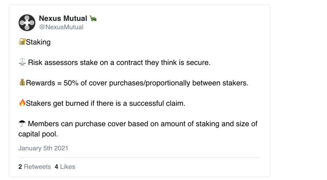Click the word Staking in the tweet
This screenshot has height=180, width=327.
[38, 42]
